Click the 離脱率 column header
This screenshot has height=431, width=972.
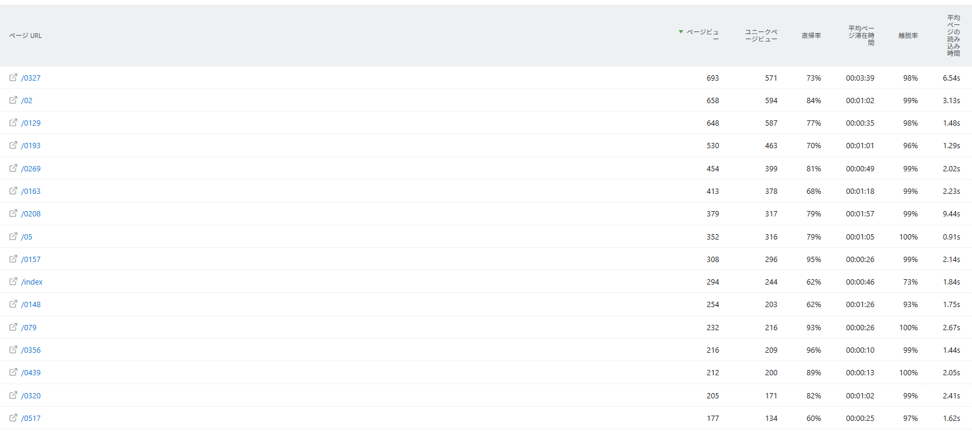(x=907, y=36)
